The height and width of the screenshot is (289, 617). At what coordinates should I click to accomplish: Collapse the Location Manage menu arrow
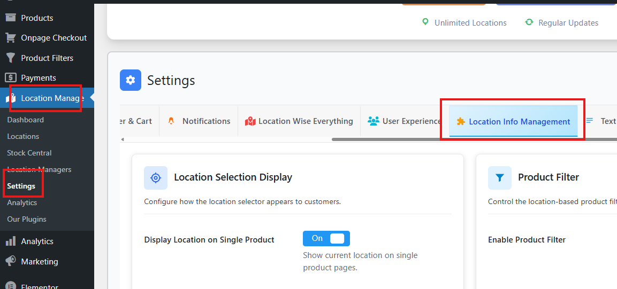click(92, 98)
